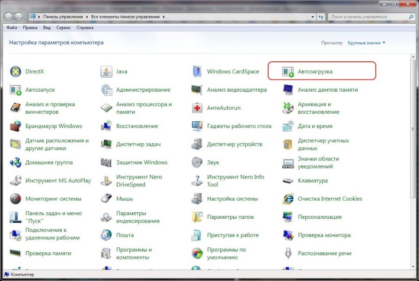This screenshot has height=281, width=419.
Task: Click the scrollbar down arrow
Action: click(x=413, y=266)
